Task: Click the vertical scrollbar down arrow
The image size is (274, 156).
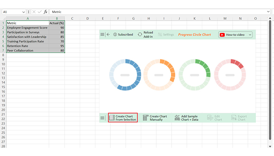Action: pos(270,147)
